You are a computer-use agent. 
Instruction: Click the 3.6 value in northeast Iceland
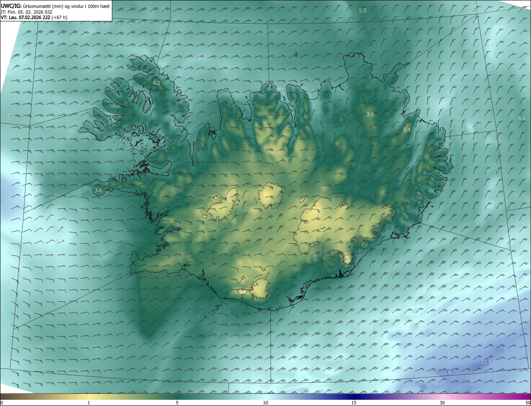coord(370,114)
